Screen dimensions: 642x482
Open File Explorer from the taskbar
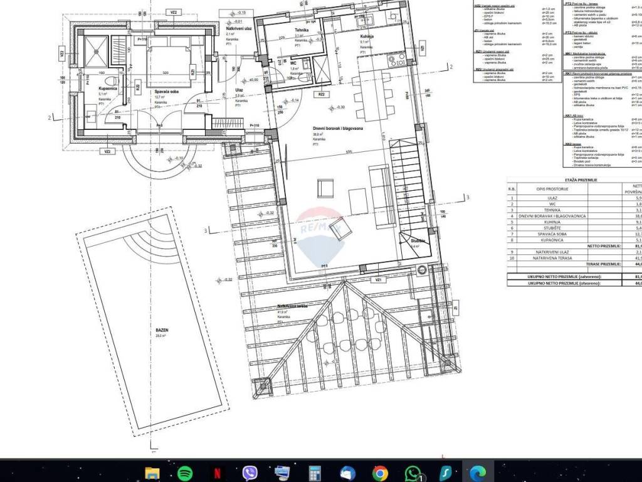coord(152,473)
